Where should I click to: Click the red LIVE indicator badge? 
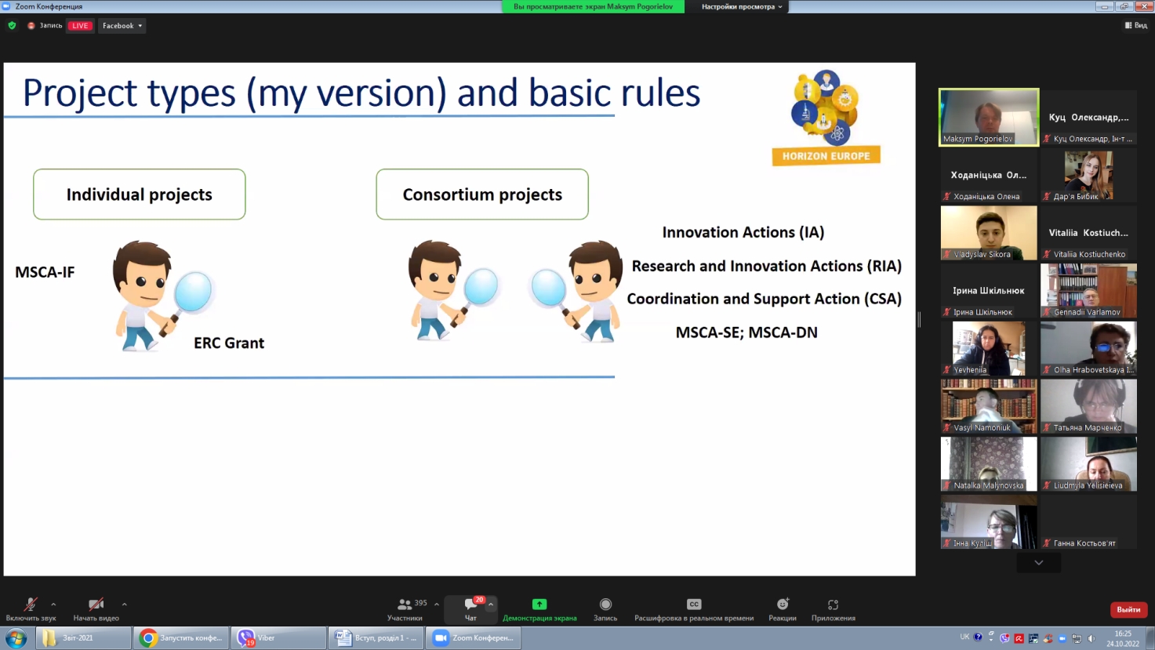[80, 26]
